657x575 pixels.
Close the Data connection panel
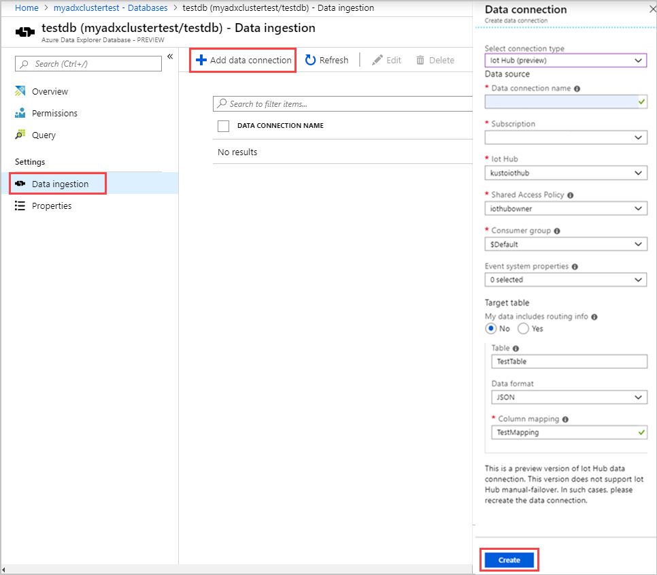652,10
